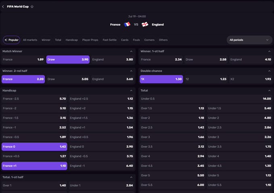Image resolution: width=274 pixels, height=193 pixels.
Task: Select handicap France -1 at 2.52
Action: [x=34, y=127]
